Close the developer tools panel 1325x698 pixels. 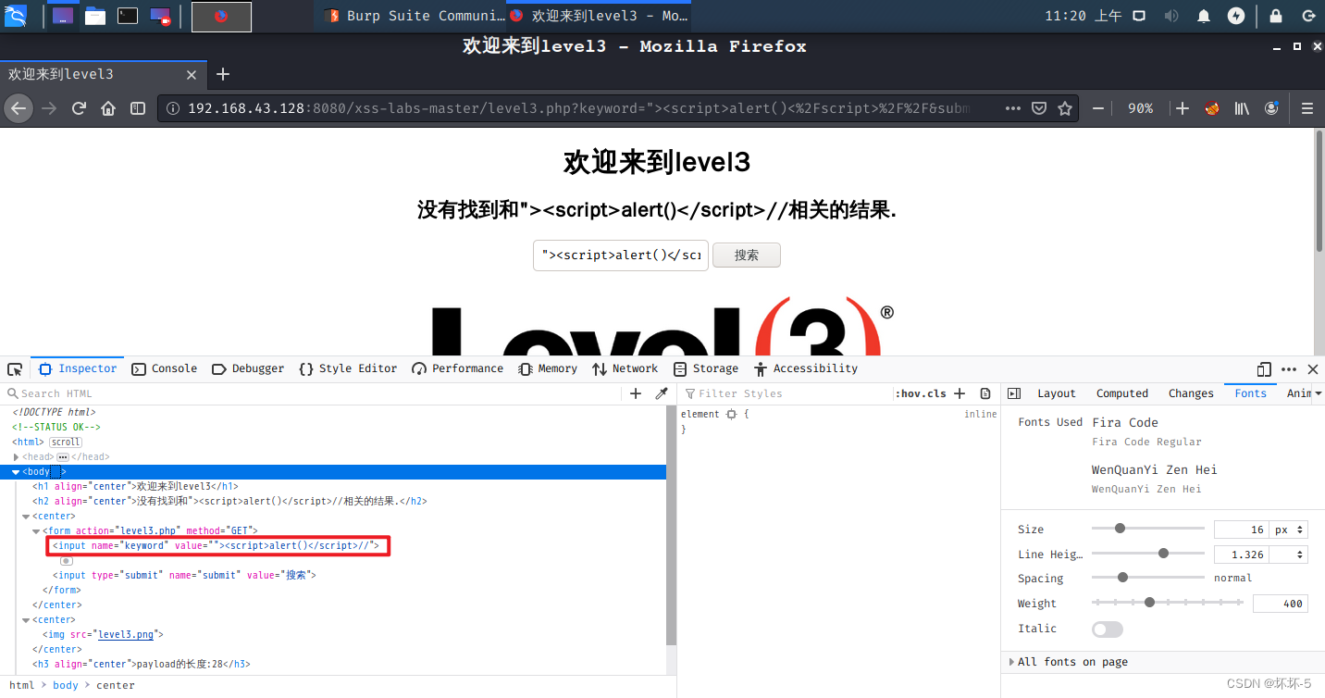click(x=1312, y=368)
